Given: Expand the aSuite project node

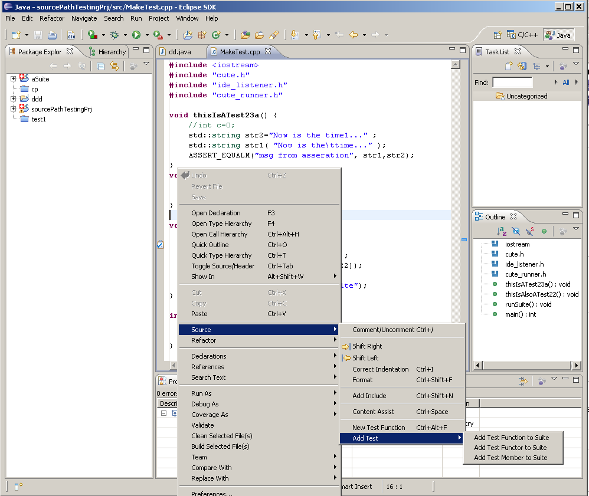Looking at the screenshot, I should click(x=13, y=79).
